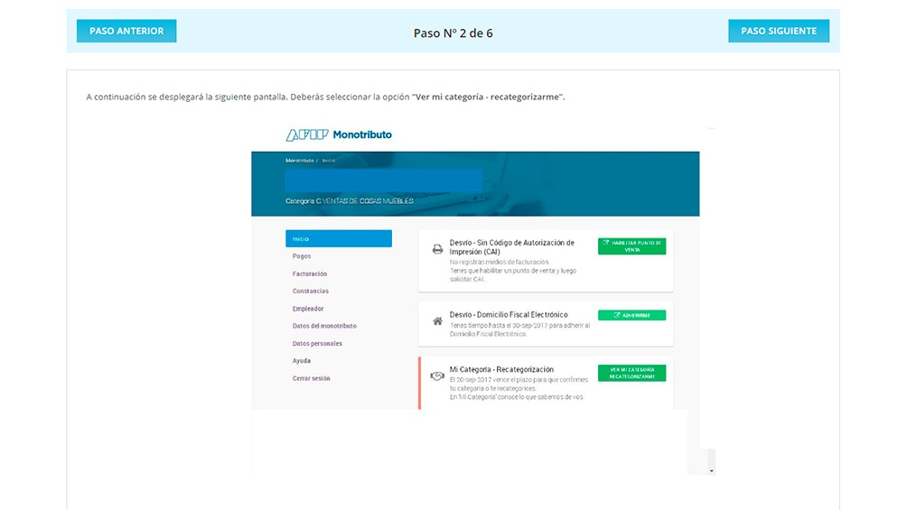Open Constancias in the sidebar
Screen dimensions: 907x510
[x=310, y=291]
